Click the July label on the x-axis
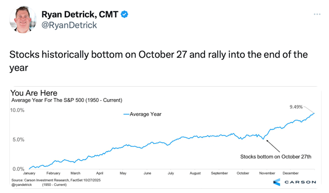329x193 pixels. pos(171,173)
